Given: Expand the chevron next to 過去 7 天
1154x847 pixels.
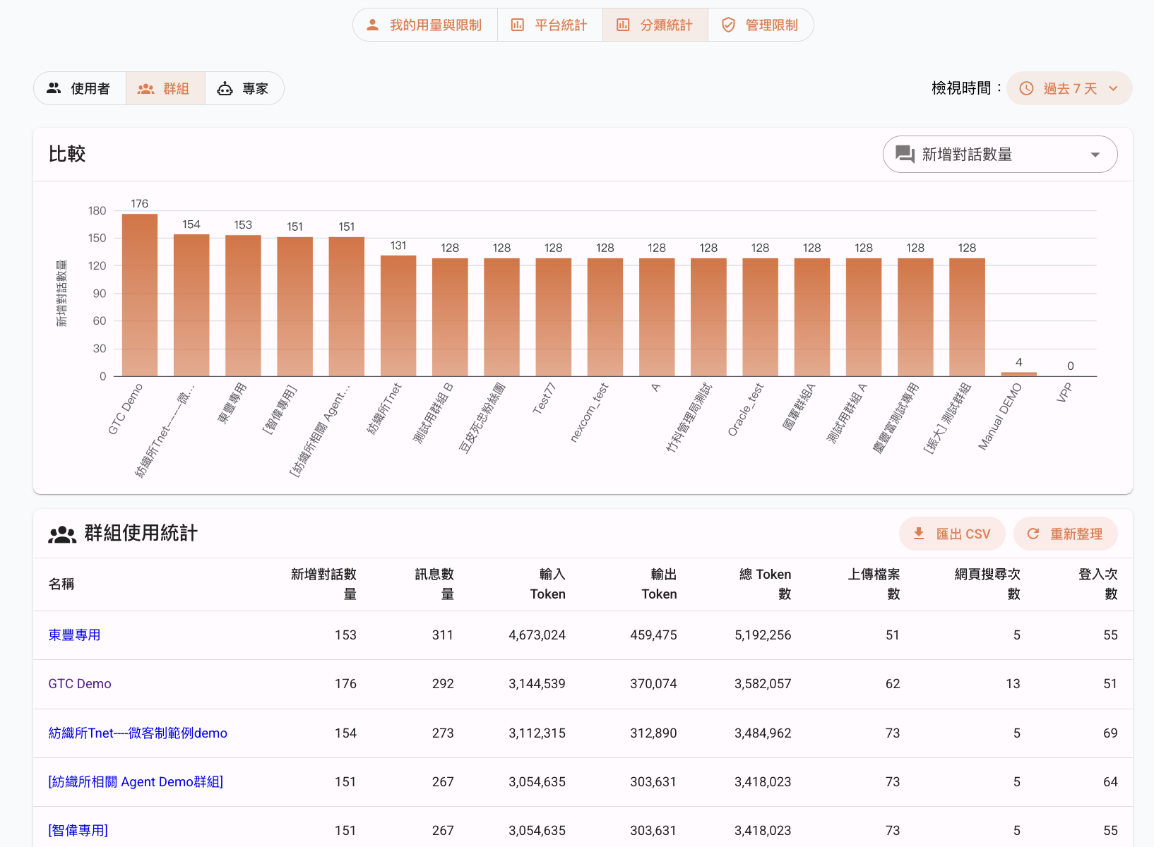Looking at the screenshot, I should pyautogui.click(x=1113, y=88).
